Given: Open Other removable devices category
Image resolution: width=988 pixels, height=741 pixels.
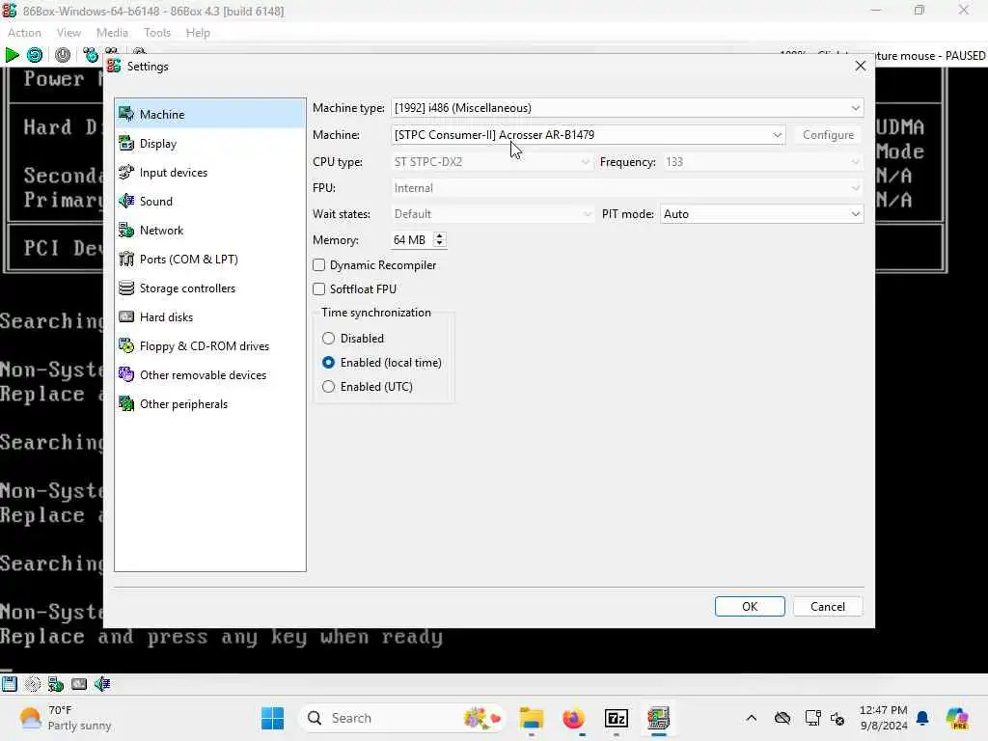Looking at the screenshot, I should click(209, 375).
